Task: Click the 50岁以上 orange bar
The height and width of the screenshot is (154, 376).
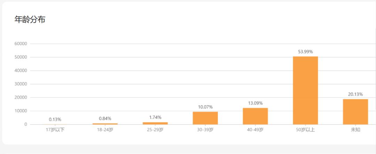Action: (305, 90)
